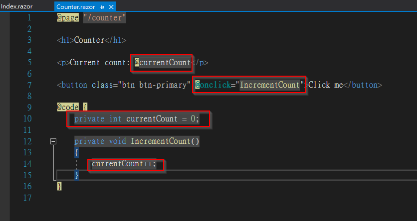Viewport: 417px width, 221px height.
Task: Click "IncrementCount" handler value on line 7
Action: pos(270,85)
